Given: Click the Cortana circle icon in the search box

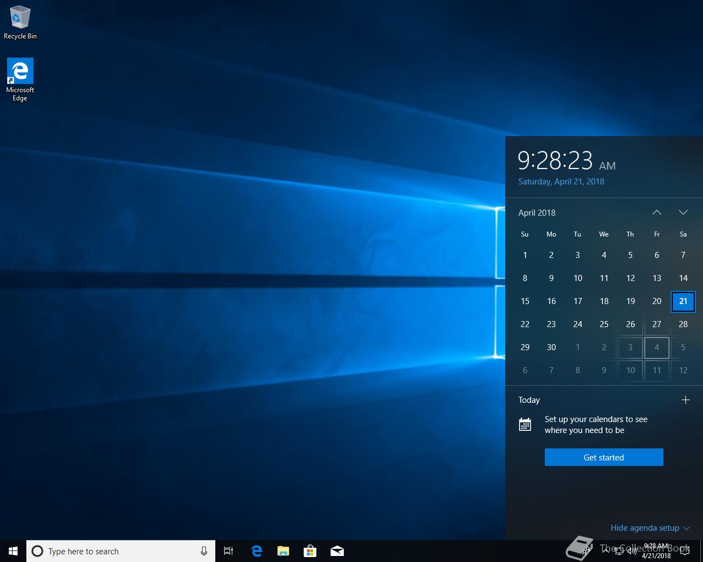Looking at the screenshot, I should (37, 551).
